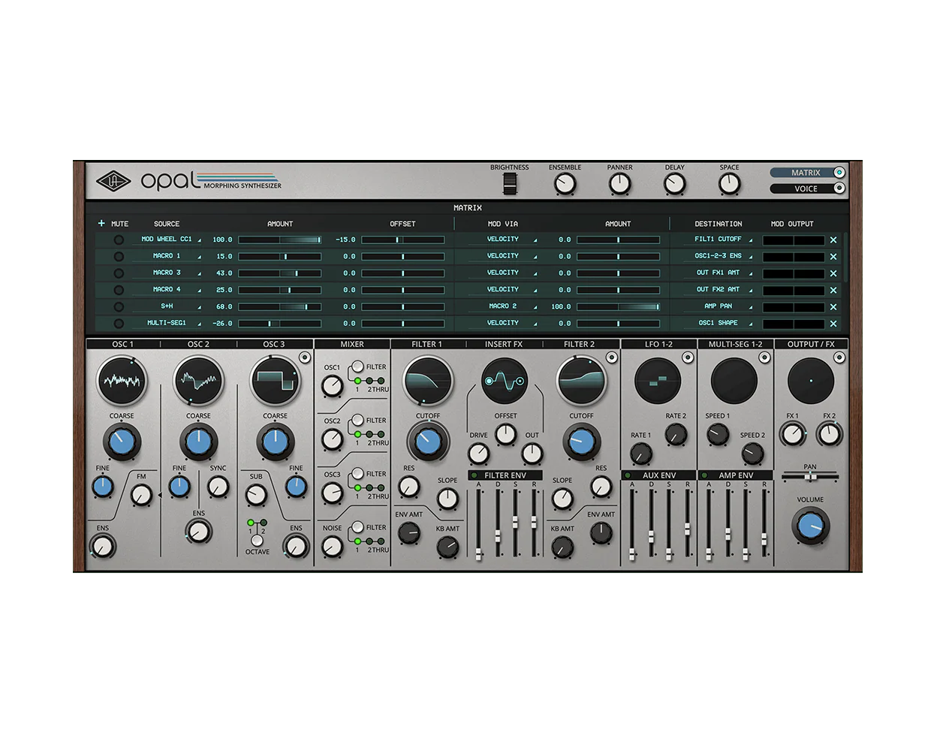
Task: Open the MACRO 1 source dropdown
Action: tap(167, 256)
